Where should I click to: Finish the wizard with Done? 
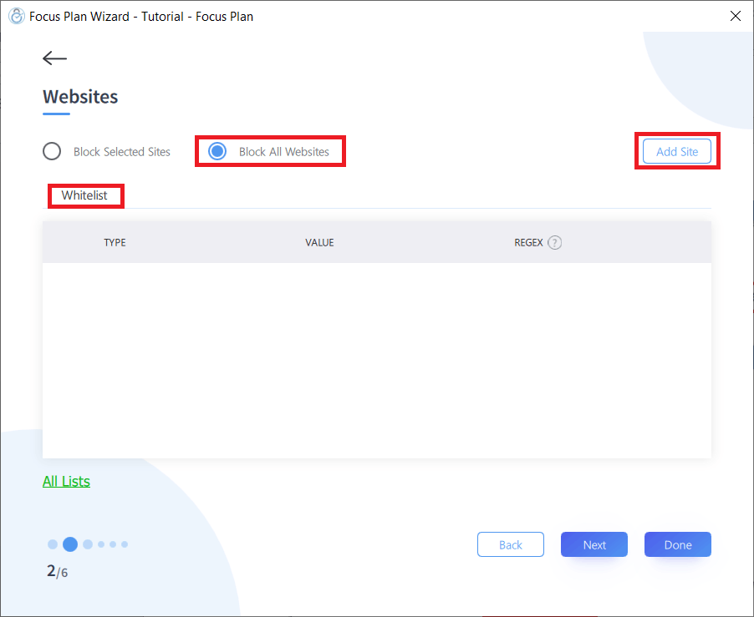point(677,544)
